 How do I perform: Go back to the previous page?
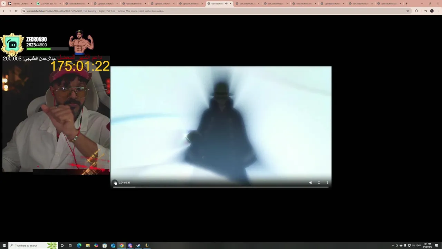coord(4,11)
